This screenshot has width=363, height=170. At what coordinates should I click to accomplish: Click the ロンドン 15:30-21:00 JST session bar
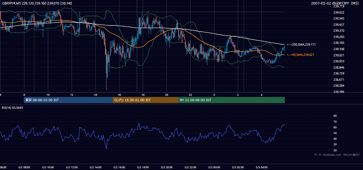coord(145,100)
